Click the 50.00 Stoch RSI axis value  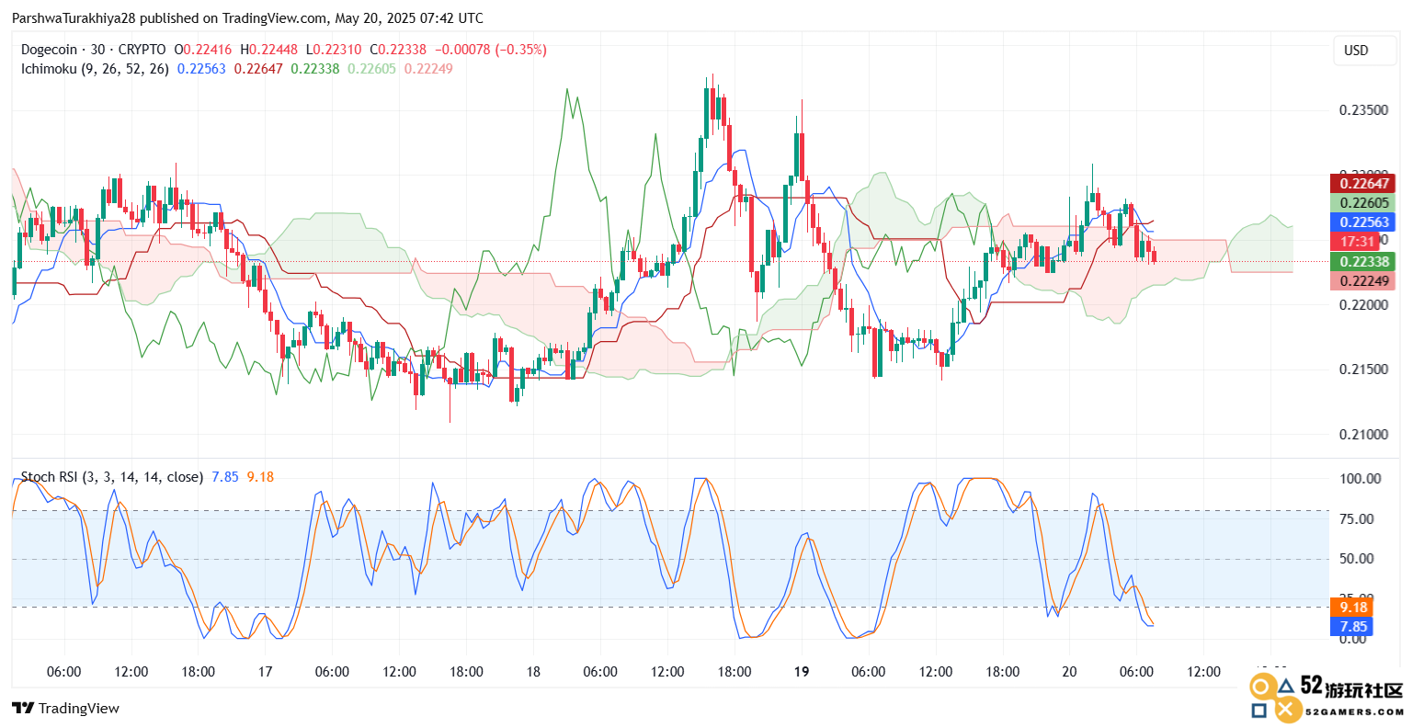[x=1358, y=559]
